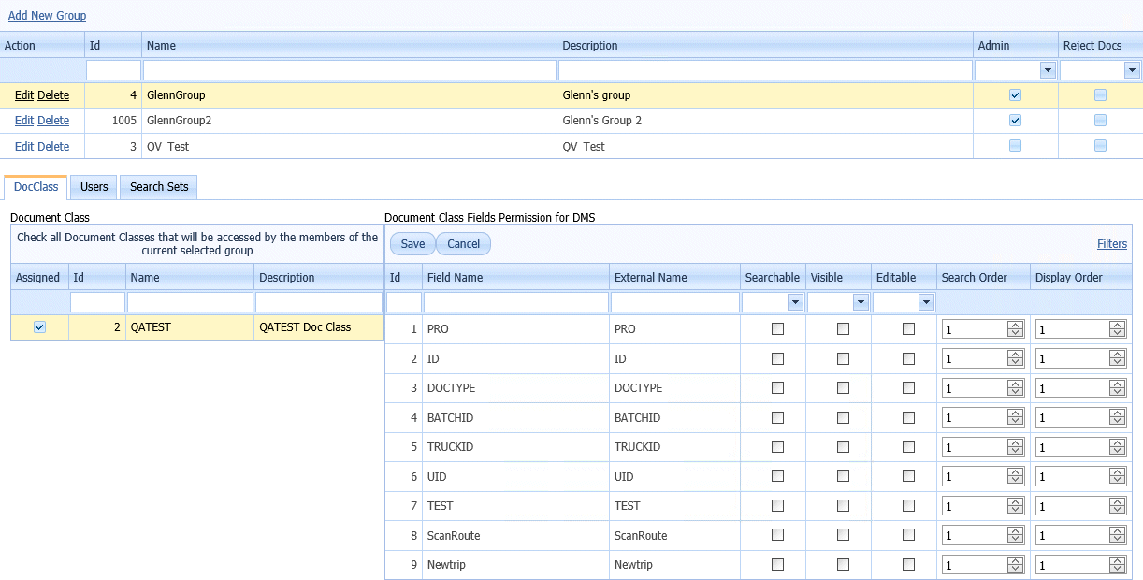Save the field permissions
Screen dimensions: 1143x580
tap(412, 244)
